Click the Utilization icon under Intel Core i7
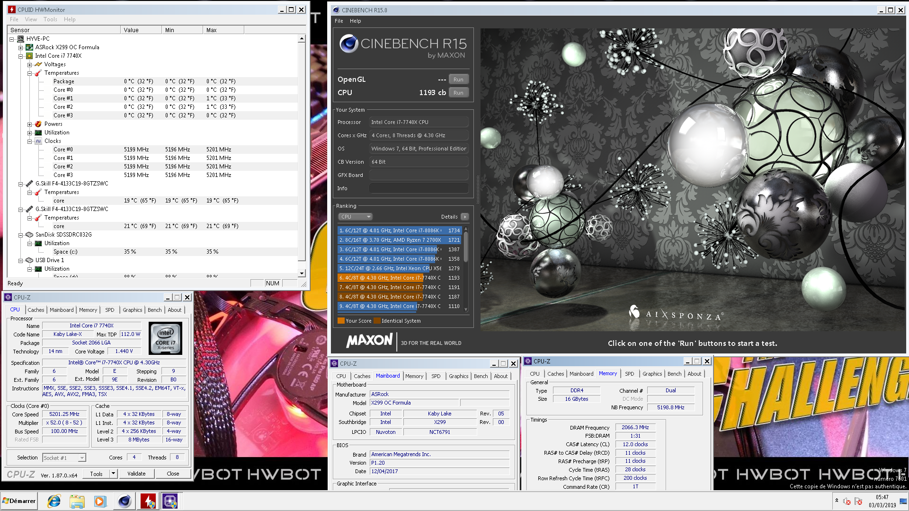 click(38, 132)
